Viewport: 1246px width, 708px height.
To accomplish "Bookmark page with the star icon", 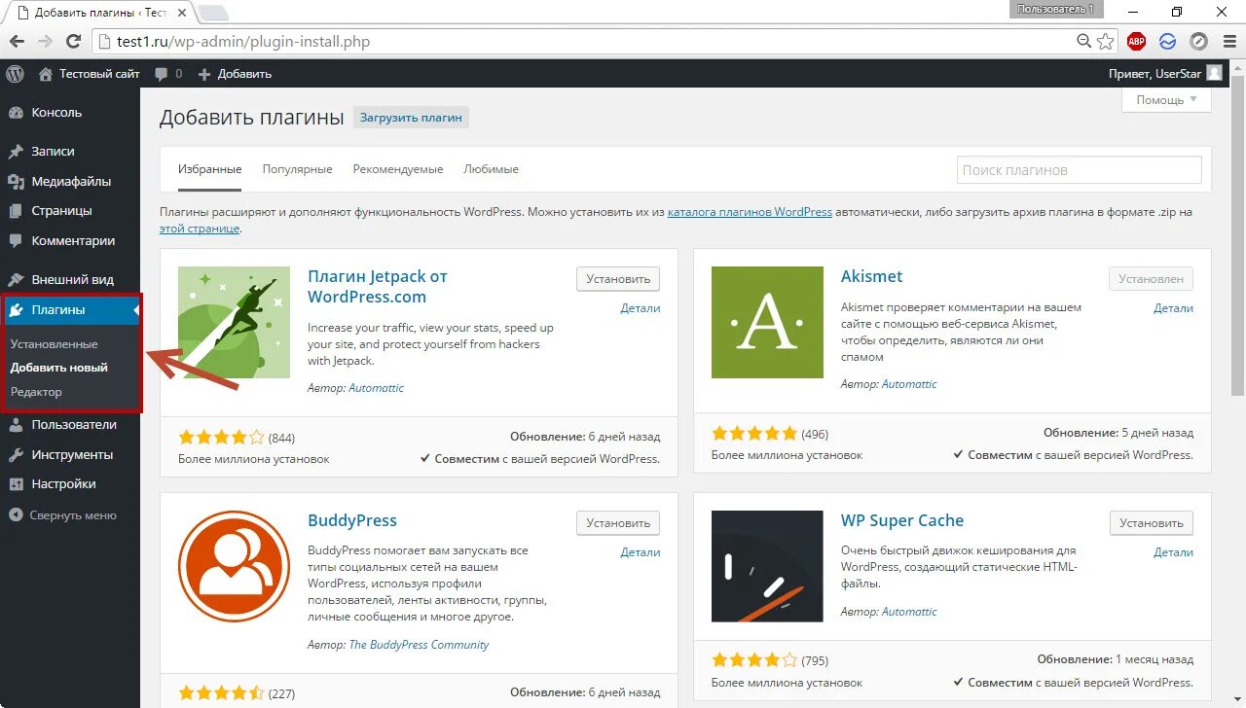I will click(1106, 42).
